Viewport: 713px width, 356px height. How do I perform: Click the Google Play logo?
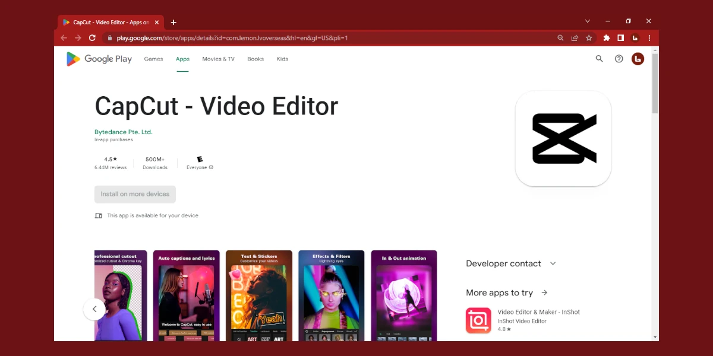(99, 59)
